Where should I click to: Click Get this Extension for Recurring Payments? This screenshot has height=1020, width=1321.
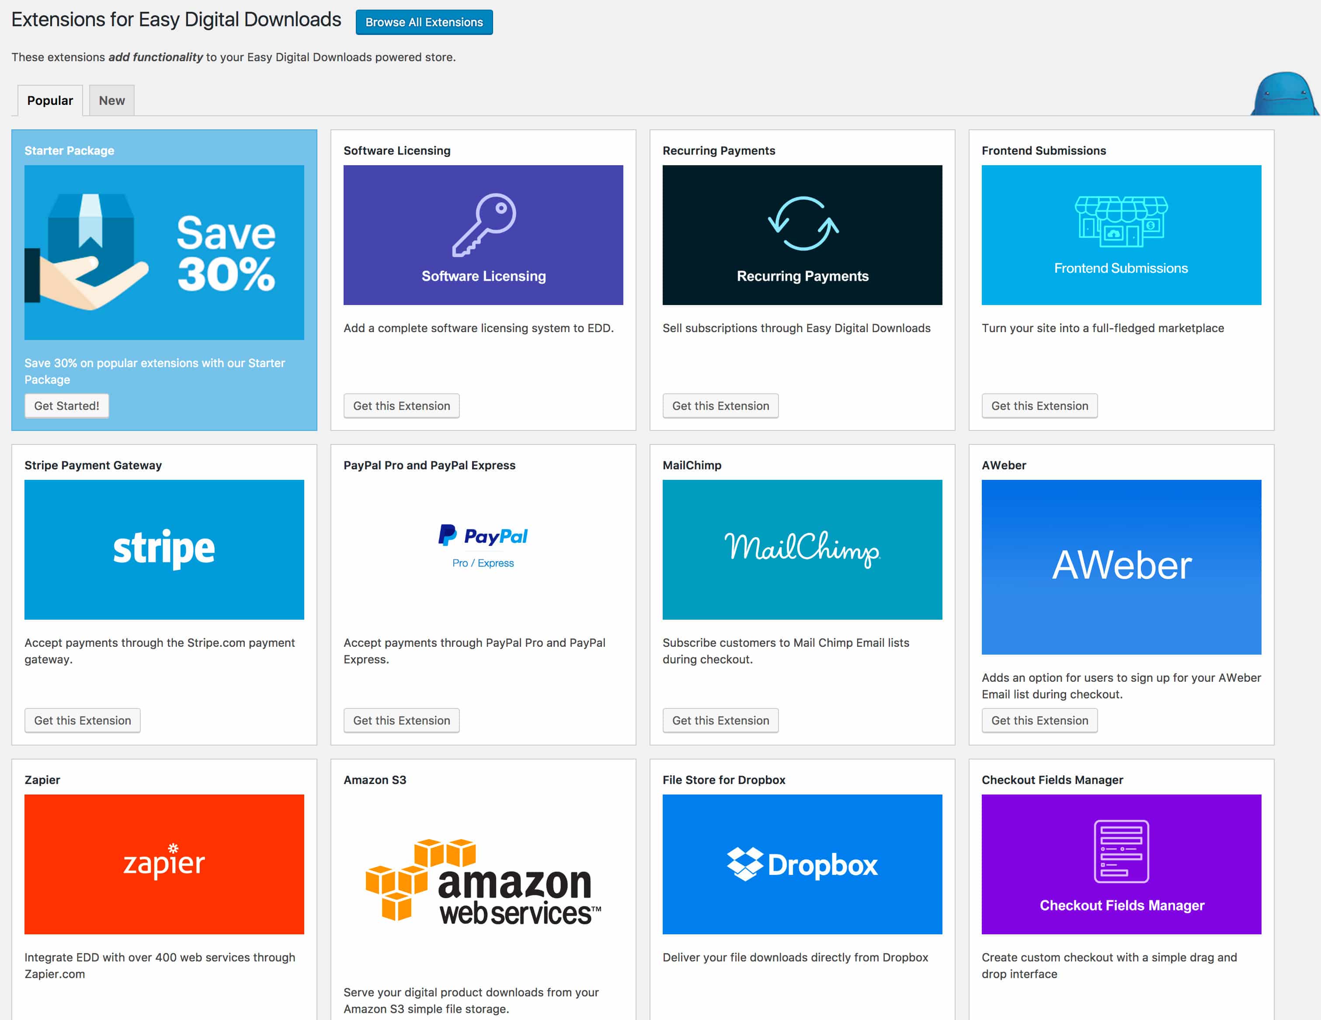pyautogui.click(x=721, y=406)
